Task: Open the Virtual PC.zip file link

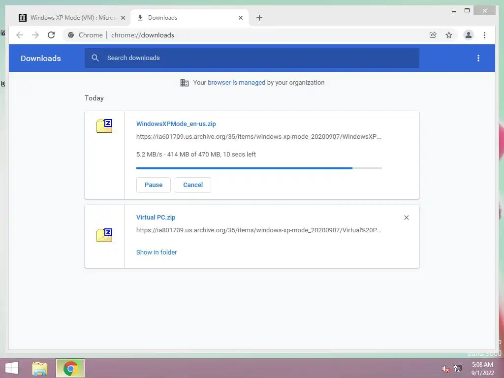Action: click(156, 217)
